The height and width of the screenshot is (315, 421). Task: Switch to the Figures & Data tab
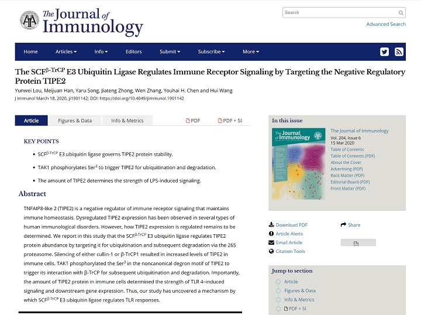tap(75, 121)
